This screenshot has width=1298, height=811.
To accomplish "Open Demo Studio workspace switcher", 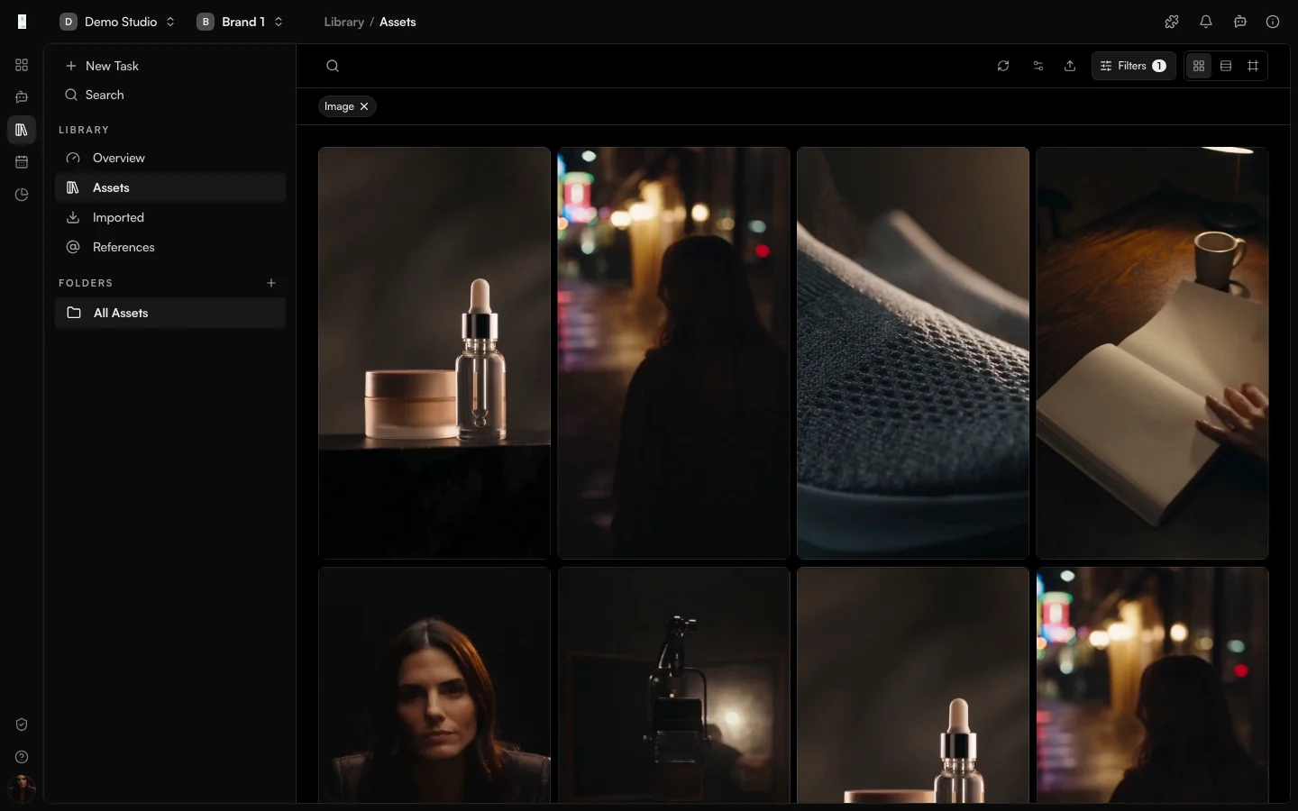I will [117, 22].
